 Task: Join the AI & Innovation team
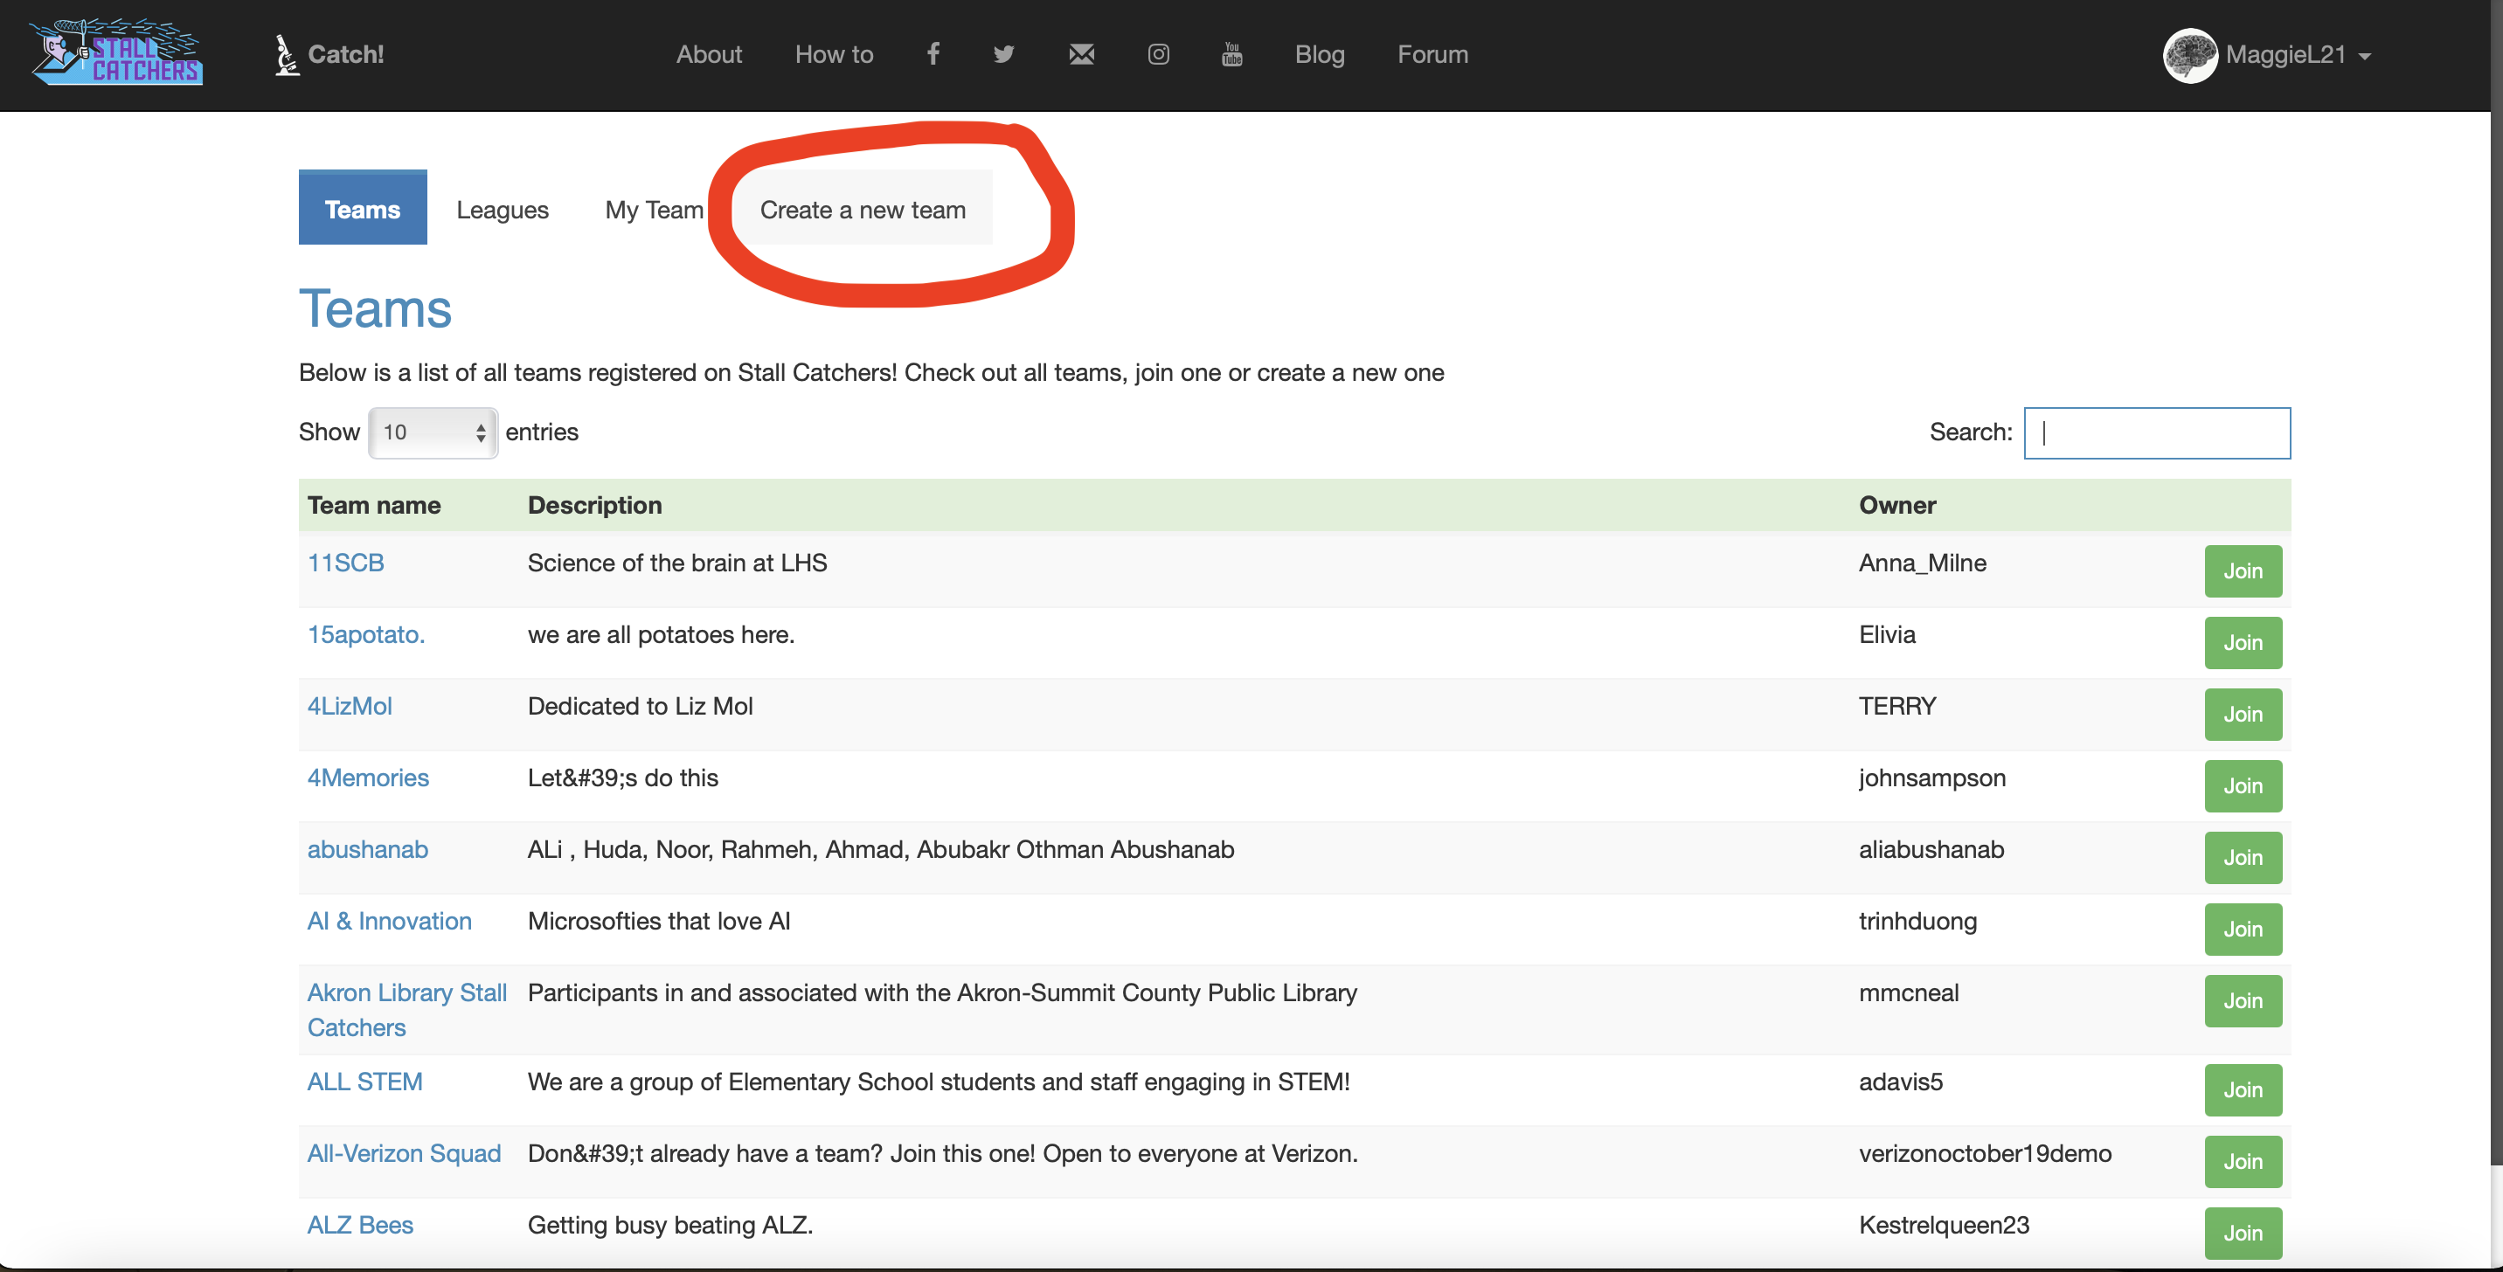tap(2243, 930)
